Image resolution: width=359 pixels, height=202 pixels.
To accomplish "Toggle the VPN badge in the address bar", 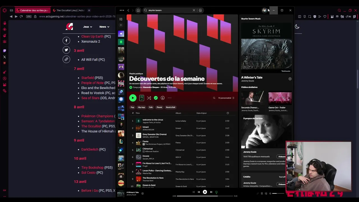I will [x=29, y=17].
